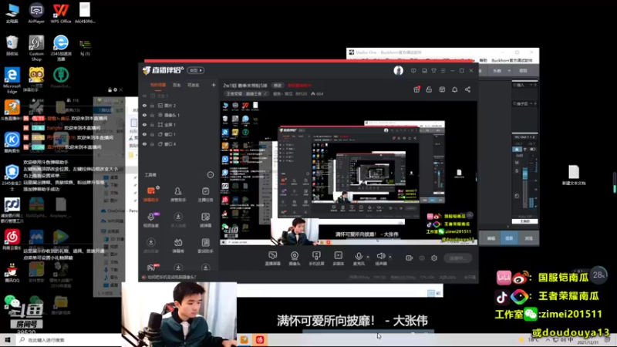Switch to the third scene tab
This screenshot has width=617, height=347.
click(x=194, y=85)
